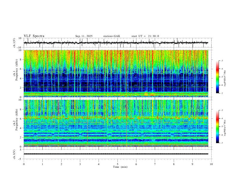Click the time axis tick label "6"
This screenshot has width=238, height=184.
coord(136,164)
